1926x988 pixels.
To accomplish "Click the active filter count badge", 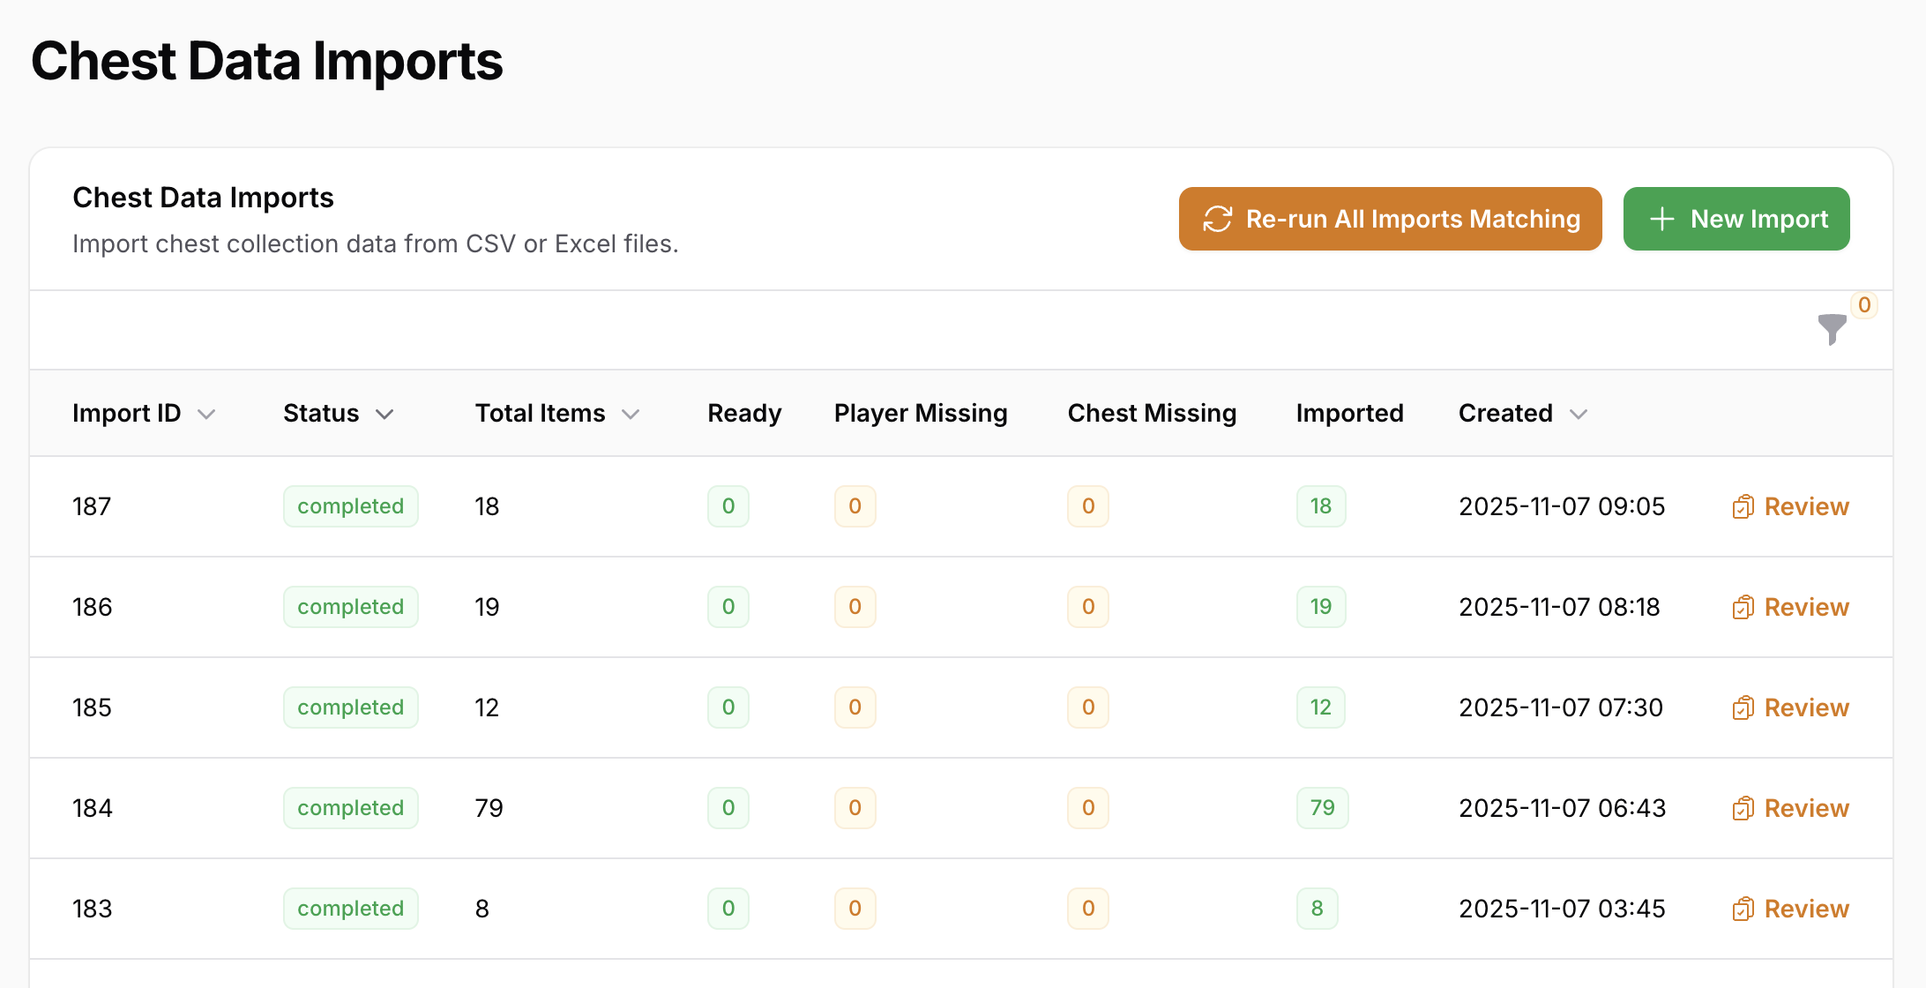I will tap(1863, 305).
